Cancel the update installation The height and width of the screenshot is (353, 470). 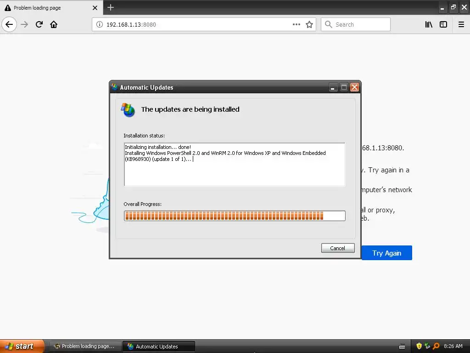tap(338, 248)
